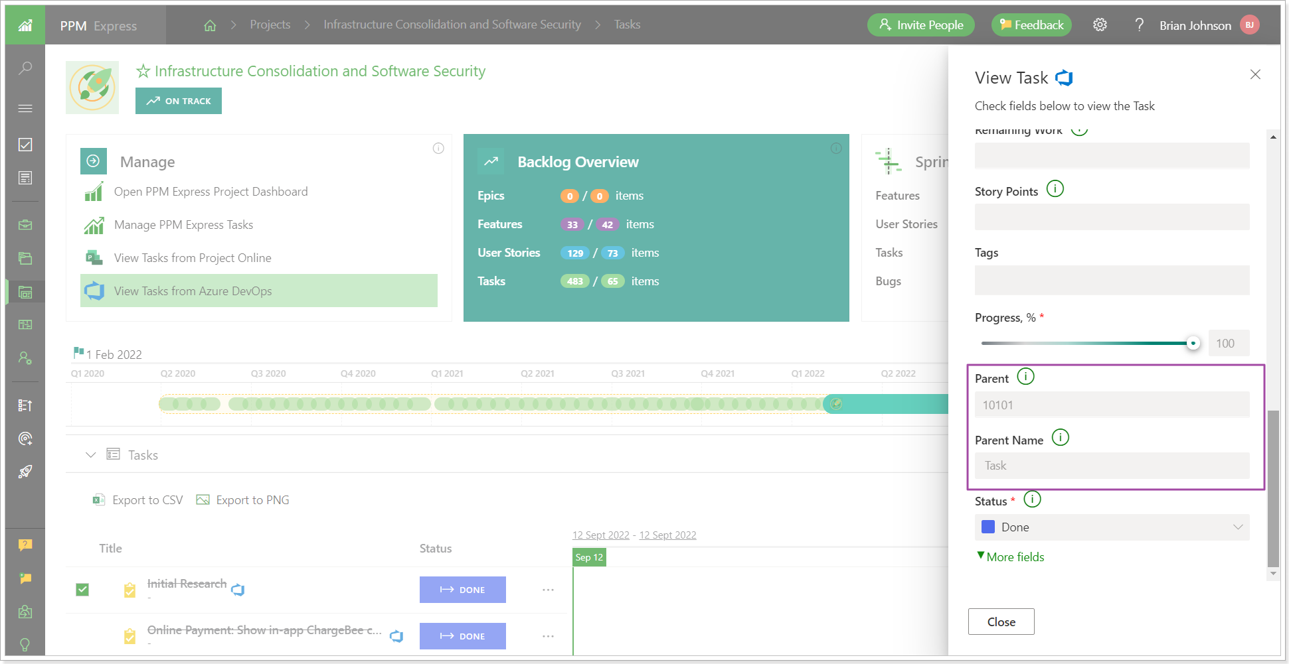Click Tasks 483 count badge

[574, 281]
